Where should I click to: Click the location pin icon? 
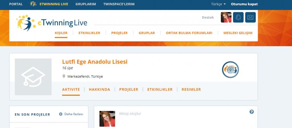click(x=64, y=76)
